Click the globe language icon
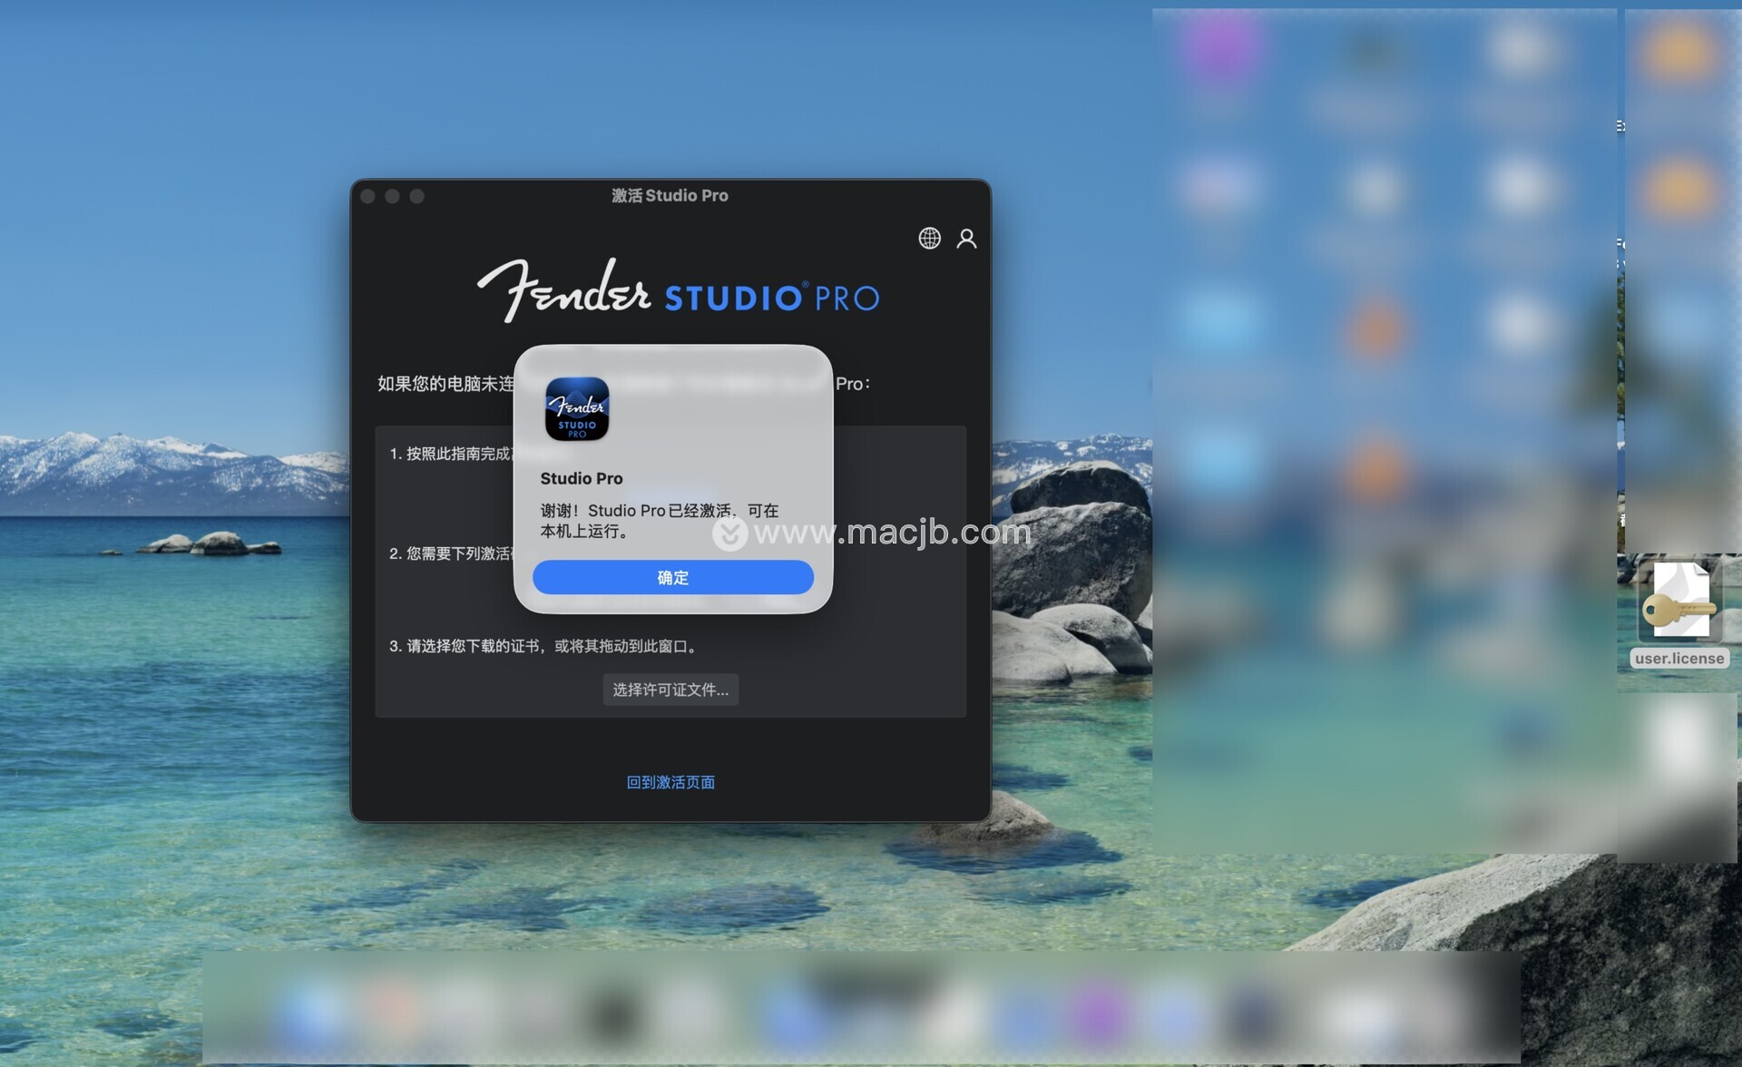The image size is (1742, 1067). [x=929, y=239]
